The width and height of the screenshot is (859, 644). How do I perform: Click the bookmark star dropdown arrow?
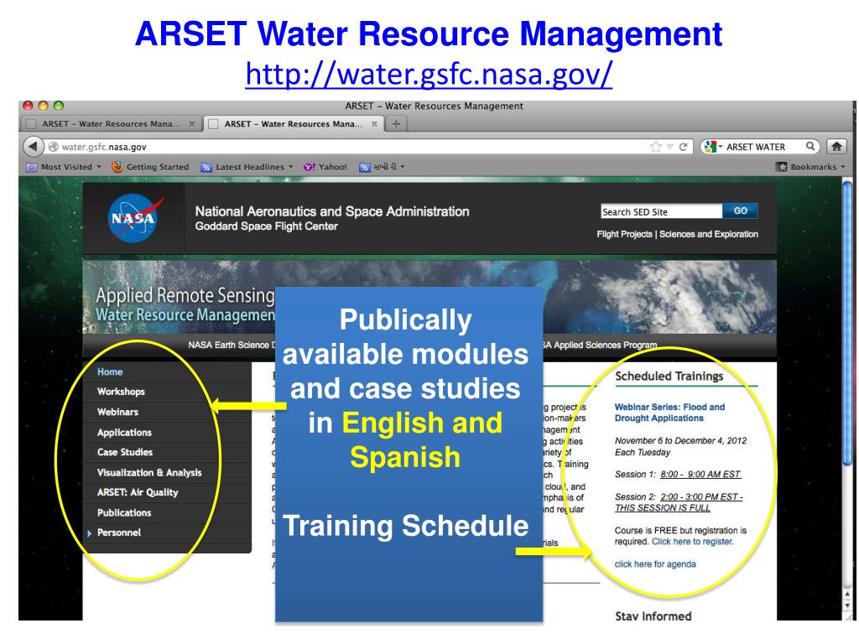(x=669, y=147)
